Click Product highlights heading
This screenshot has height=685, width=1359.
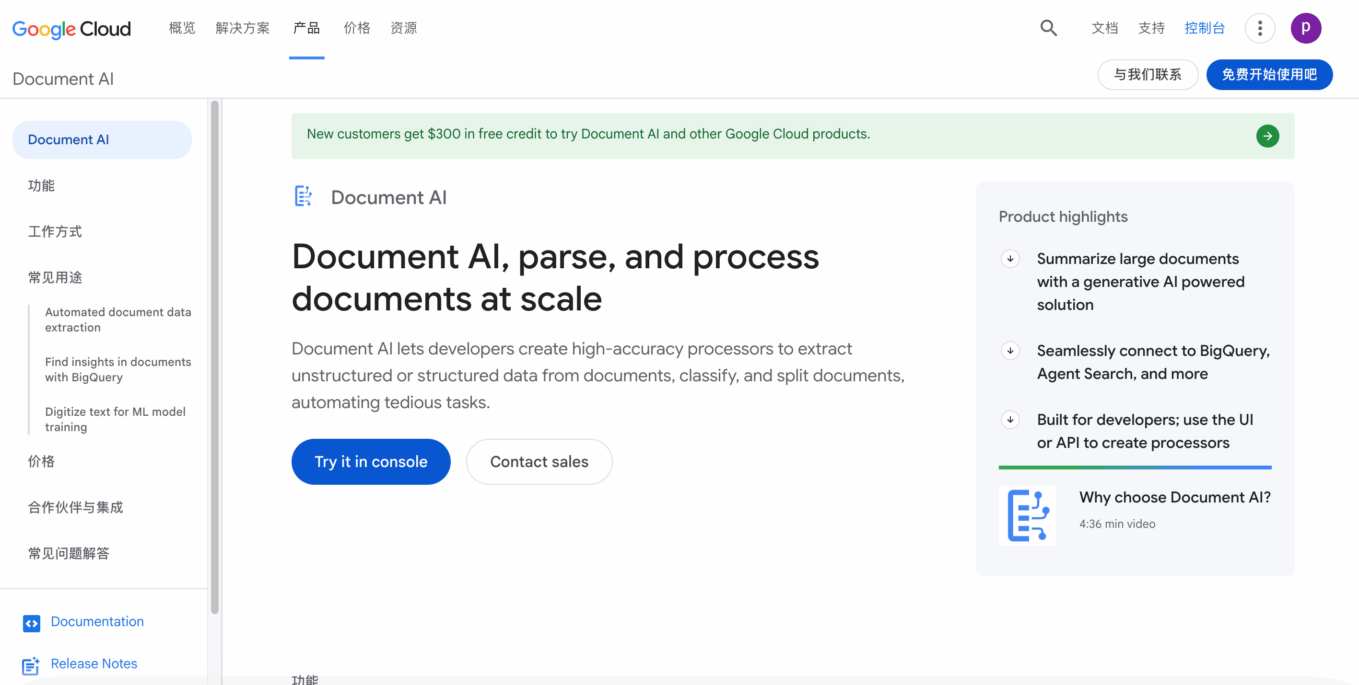click(1063, 217)
